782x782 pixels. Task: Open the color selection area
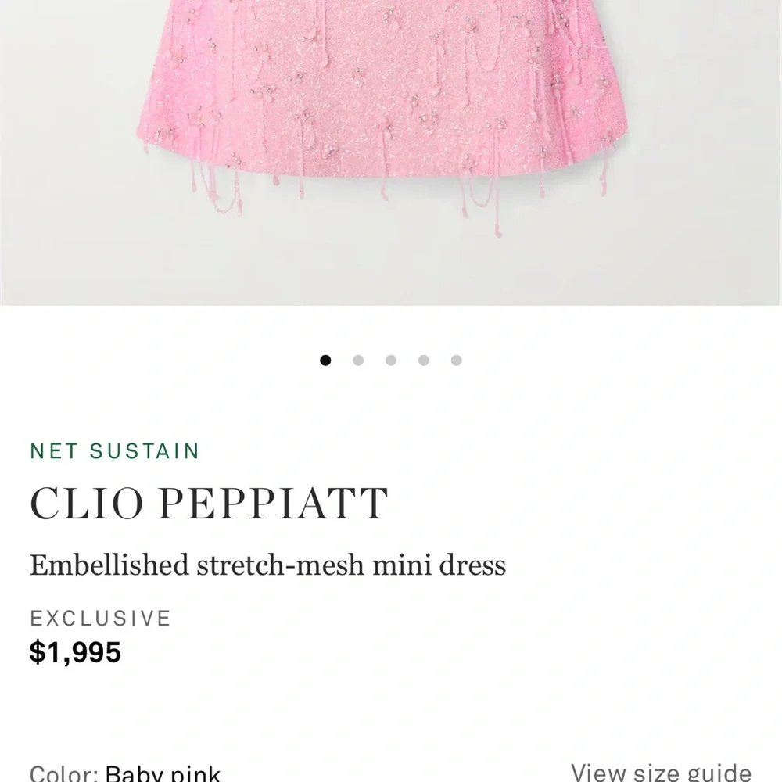pyautogui.click(x=125, y=773)
